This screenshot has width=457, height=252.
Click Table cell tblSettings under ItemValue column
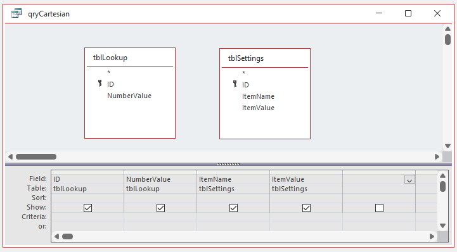click(306, 189)
